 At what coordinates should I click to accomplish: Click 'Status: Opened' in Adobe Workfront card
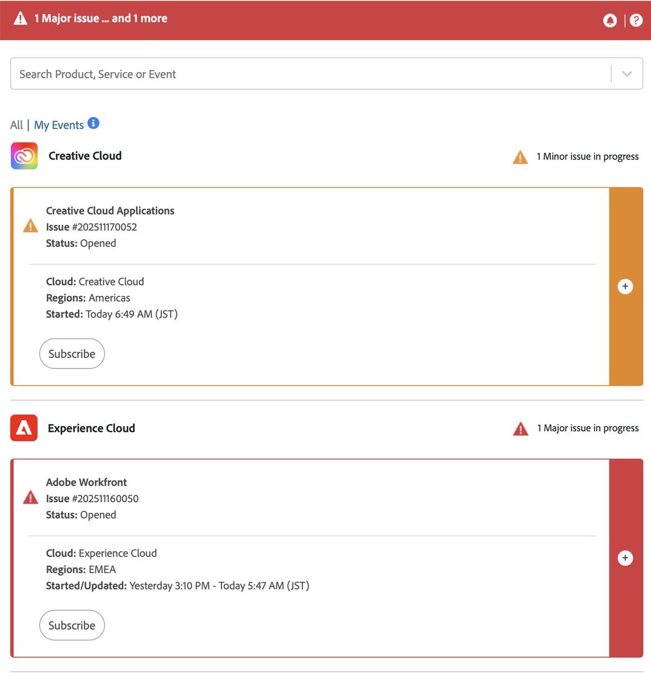(81, 515)
